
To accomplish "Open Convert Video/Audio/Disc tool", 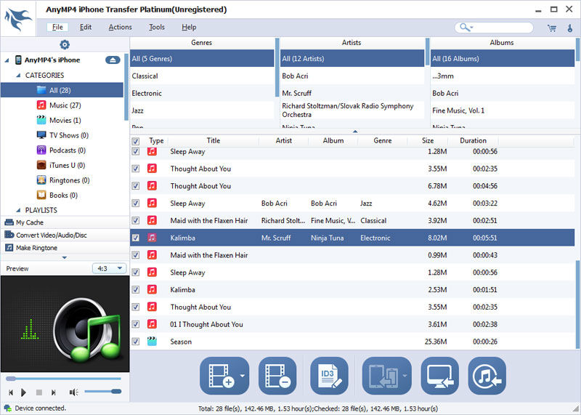I will pyautogui.click(x=65, y=235).
